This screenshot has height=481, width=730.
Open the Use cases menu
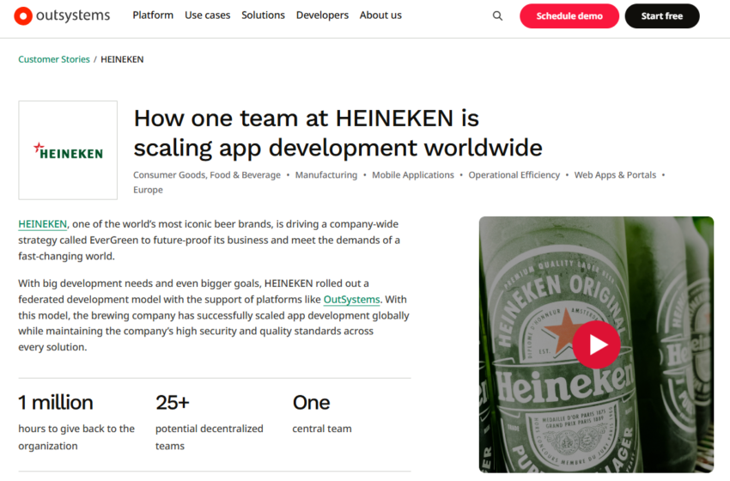207,15
